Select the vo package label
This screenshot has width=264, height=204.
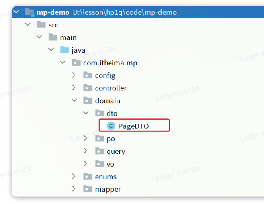(110, 164)
